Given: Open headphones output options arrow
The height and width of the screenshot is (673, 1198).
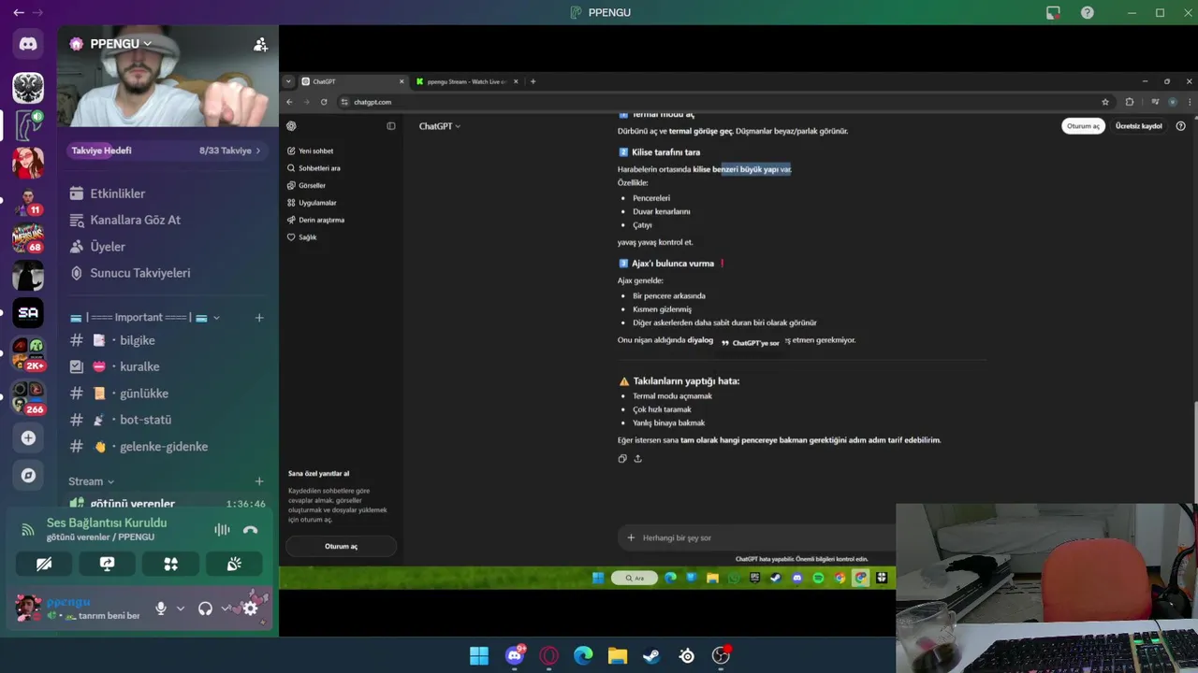Looking at the screenshot, I should [226, 609].
